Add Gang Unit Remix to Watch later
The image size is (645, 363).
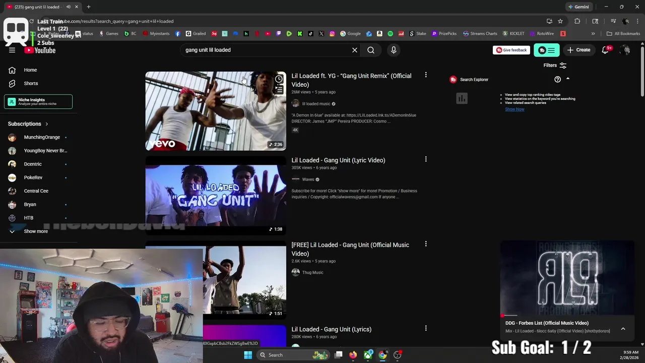[x=279, y=79]
